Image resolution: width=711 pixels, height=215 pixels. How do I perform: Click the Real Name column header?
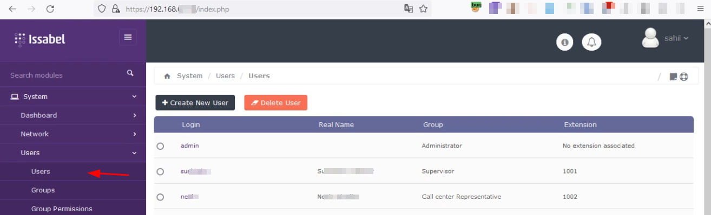pyautogui.click(x=336, y=124)
